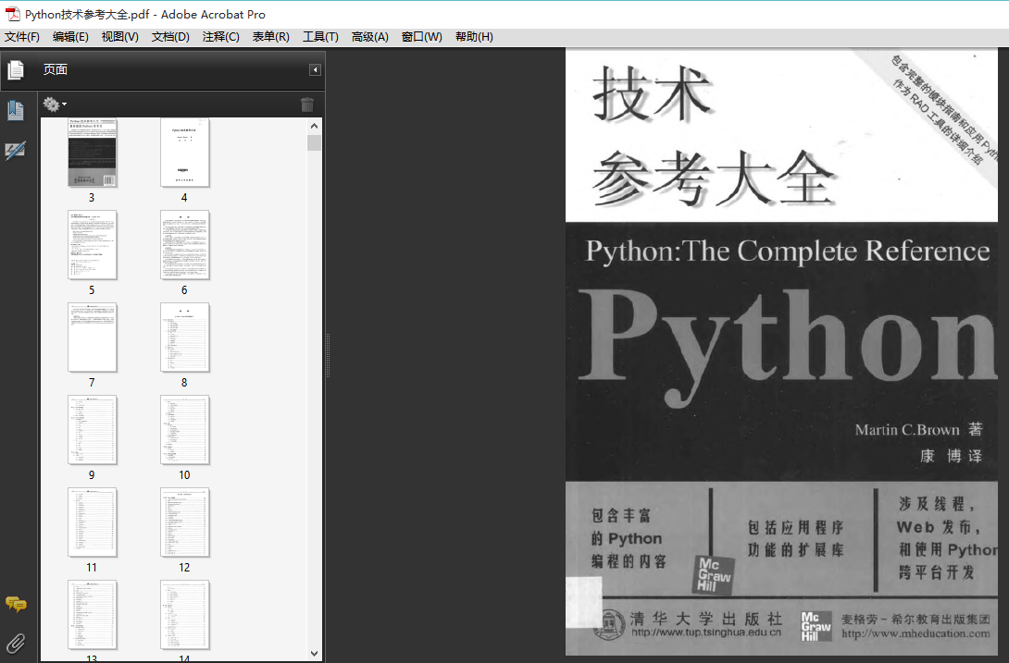Image resolution: width=1009 pixels, height=663 pixels.
Task: Click 'Python:The Complete Reference' title text
Action: (x=788, y=252)
